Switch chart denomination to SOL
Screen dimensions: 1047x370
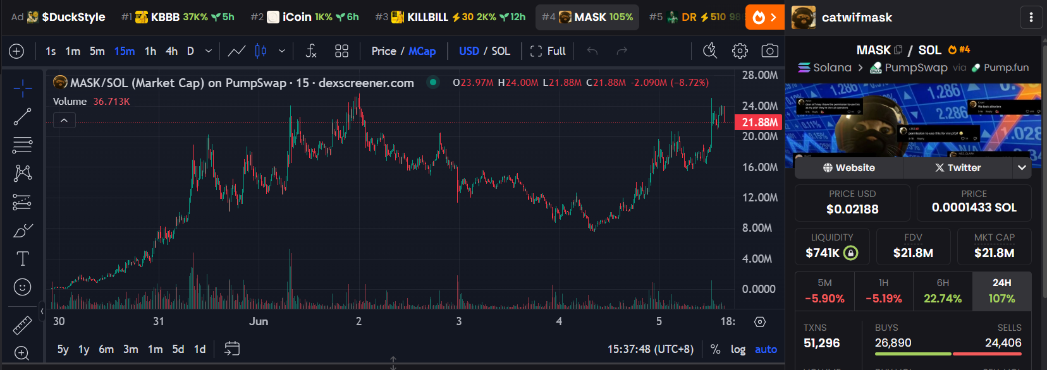[x=501, y=51]
